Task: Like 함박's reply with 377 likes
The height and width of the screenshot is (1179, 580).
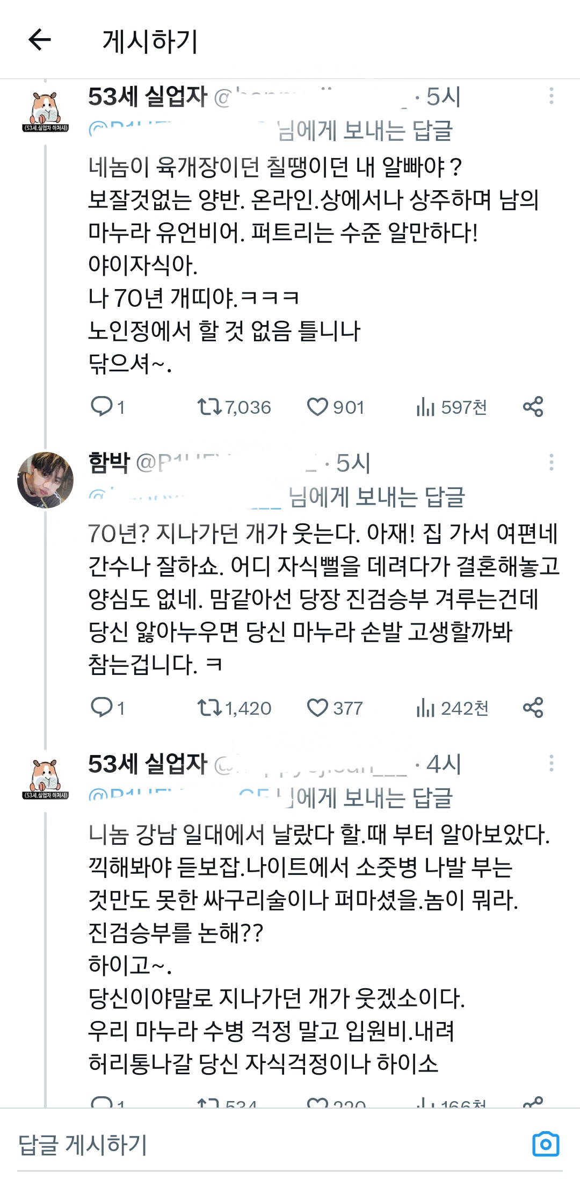Action: point(317,708)
